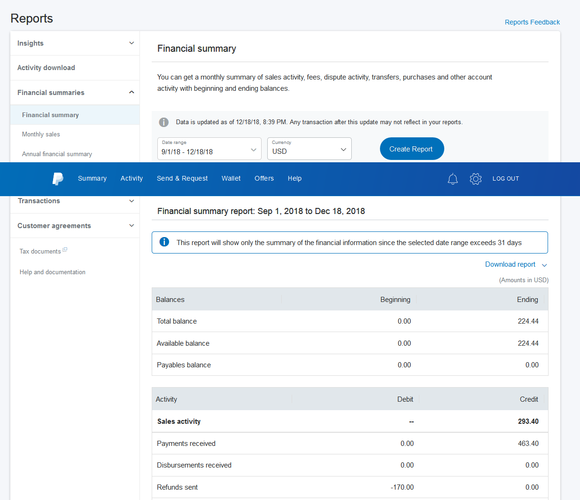This screenshot has height=500, width=580.
Task: Click the Disbursements received row label
Action: point(194,465)
